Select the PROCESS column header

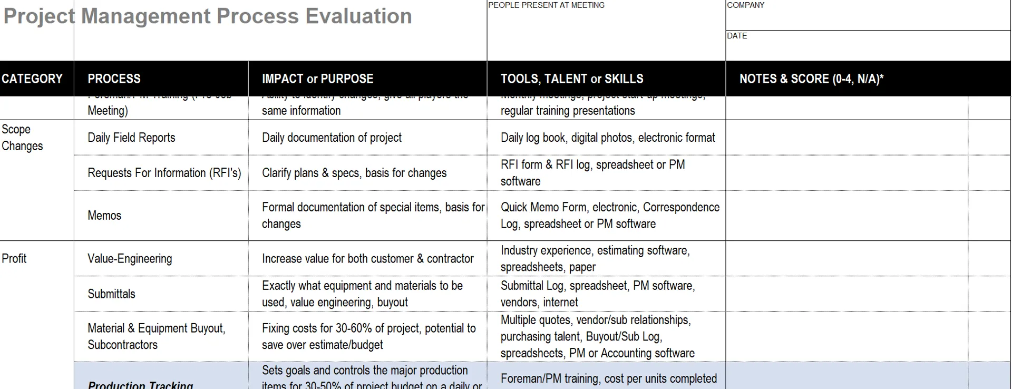[x=114, y=79]
